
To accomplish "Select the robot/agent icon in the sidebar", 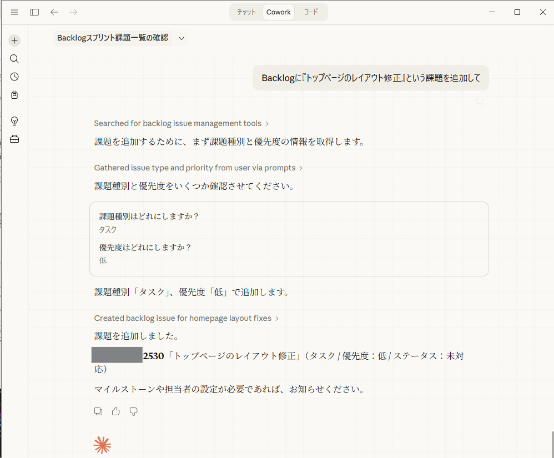I will tap(14, 94).
